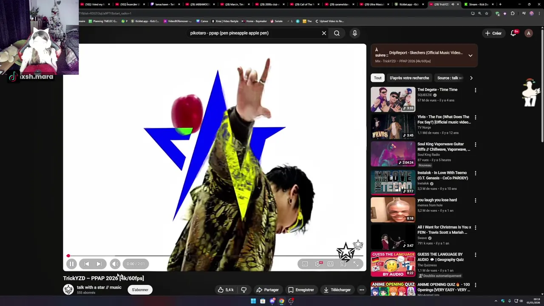Viewport: 544px width, 306px height.
Task: Open options for you laugh you lose hard
Action: point(476,201)
